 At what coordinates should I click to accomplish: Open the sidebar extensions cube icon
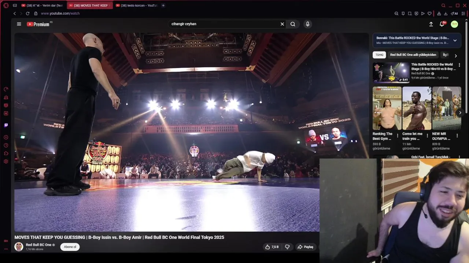click(6, 153)
